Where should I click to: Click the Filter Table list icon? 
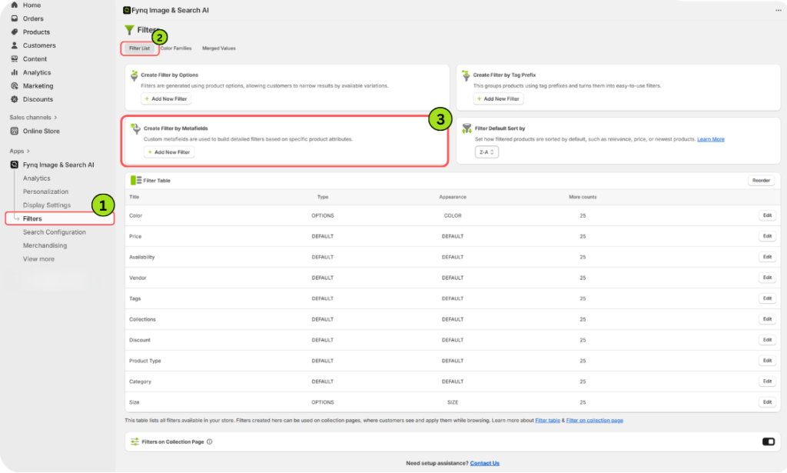[x=135, y=180]
